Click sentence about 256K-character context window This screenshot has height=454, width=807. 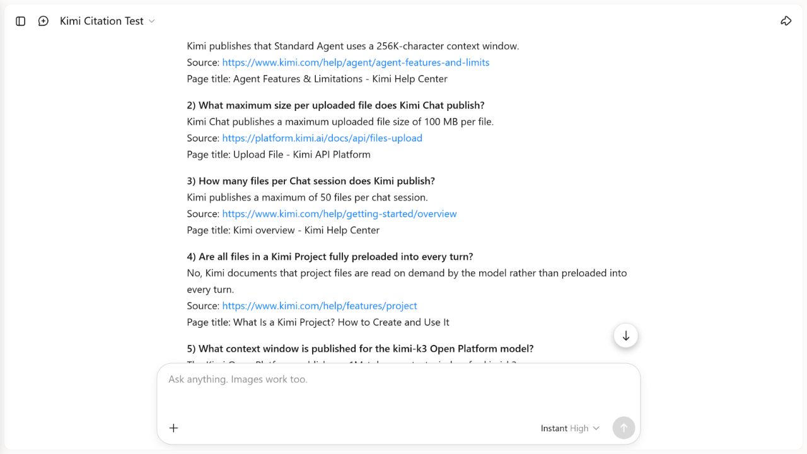353,46
